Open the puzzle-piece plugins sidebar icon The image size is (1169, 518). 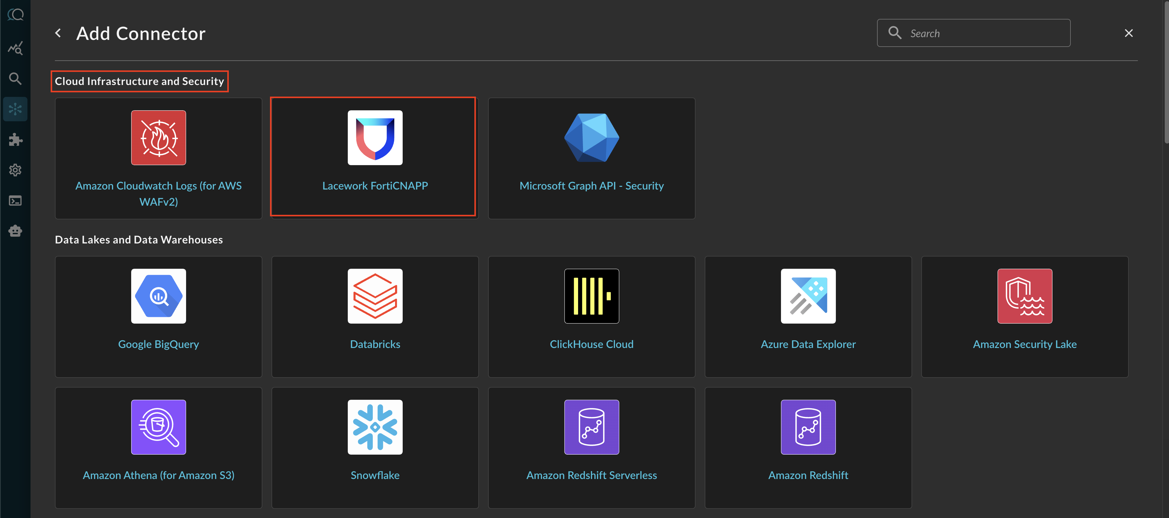[16, 140]
